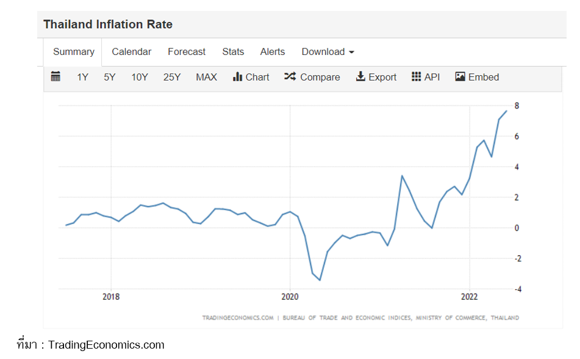Open the Alerts tab
The image size is (580, 359).
click(x=273, y=52)
